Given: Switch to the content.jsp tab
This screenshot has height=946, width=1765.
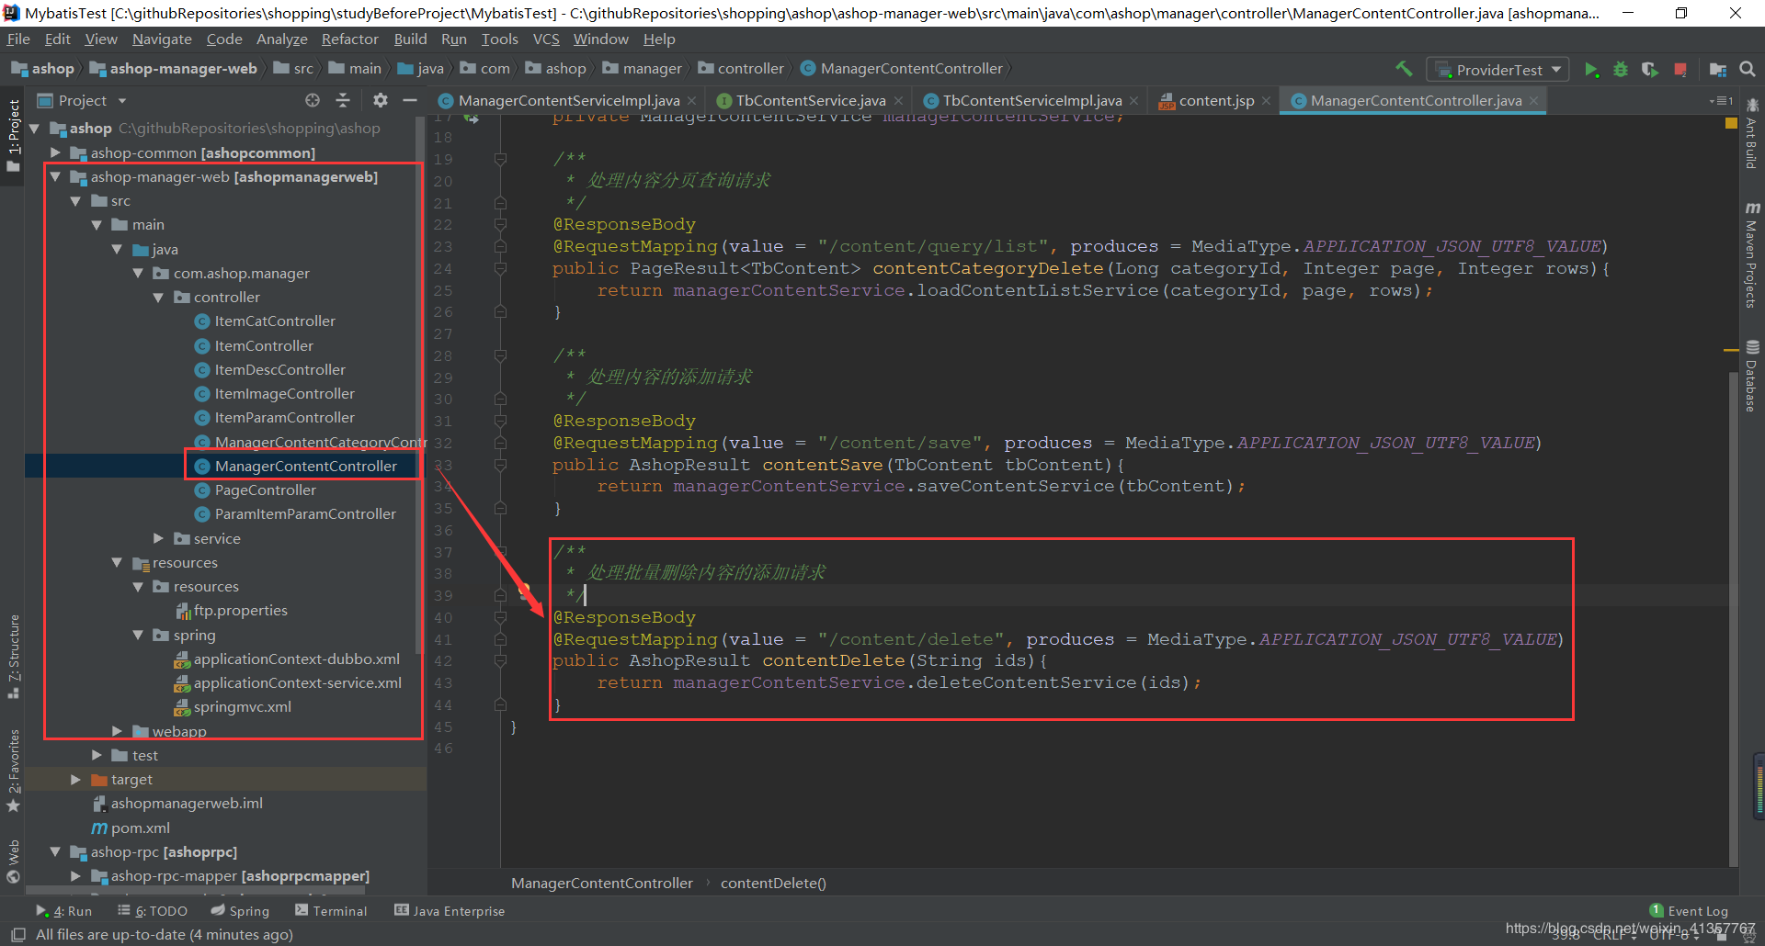Looking at the screenshot, I should point(1216,101).
